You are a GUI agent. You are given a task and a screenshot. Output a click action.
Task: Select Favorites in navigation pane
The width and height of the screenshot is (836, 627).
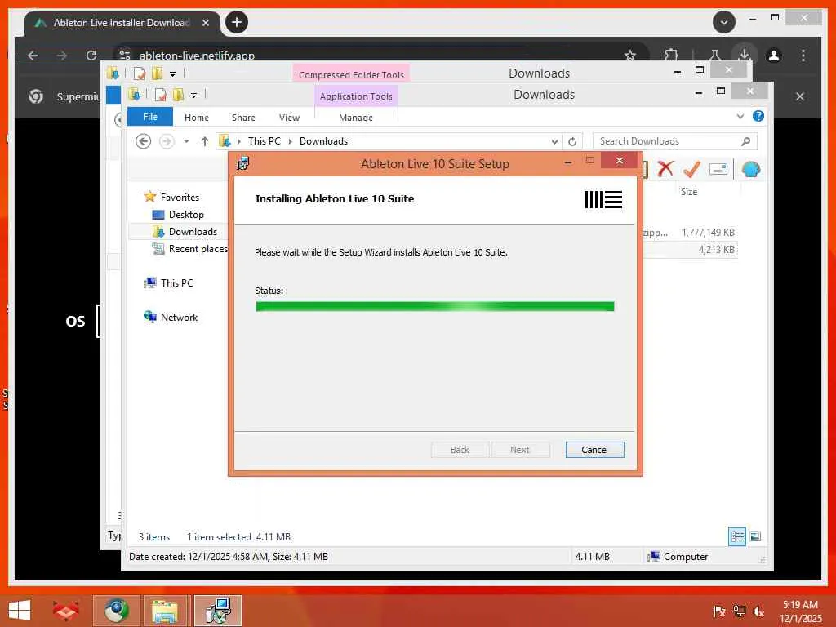(x=179, y=198)
